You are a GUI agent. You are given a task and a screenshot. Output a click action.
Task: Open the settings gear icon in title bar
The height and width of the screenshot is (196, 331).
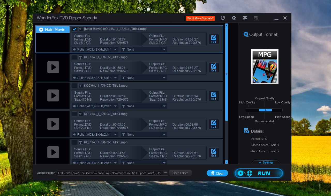pyautogui.click(x=234, y=18)
